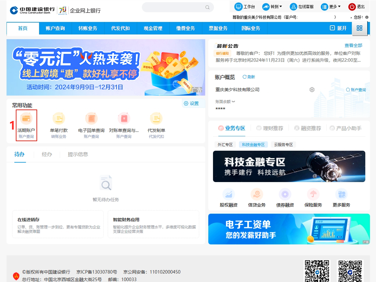Select the 外汇专区 chip
Viewport: 376px width, 282px height.
click(225, 144)
